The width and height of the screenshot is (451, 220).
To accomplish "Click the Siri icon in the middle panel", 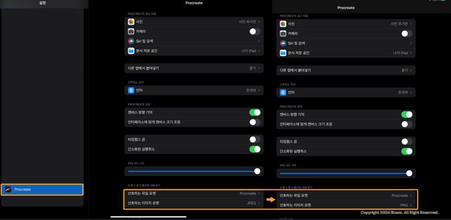I will point(131,41).
